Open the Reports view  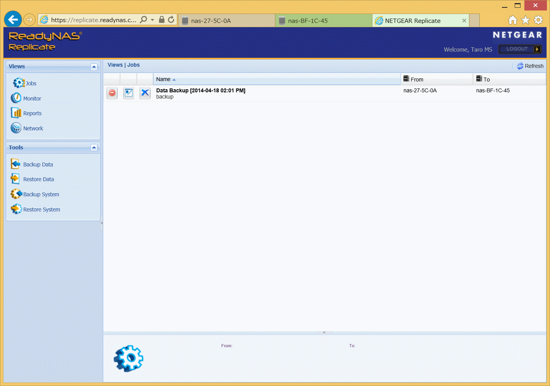click(x=32, y=113)
